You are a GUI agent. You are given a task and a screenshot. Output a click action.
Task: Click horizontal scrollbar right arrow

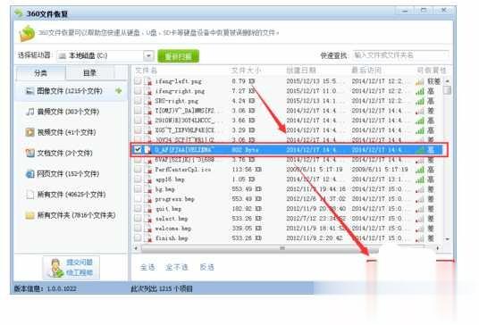pyautogui.click(x=438, y=248)
